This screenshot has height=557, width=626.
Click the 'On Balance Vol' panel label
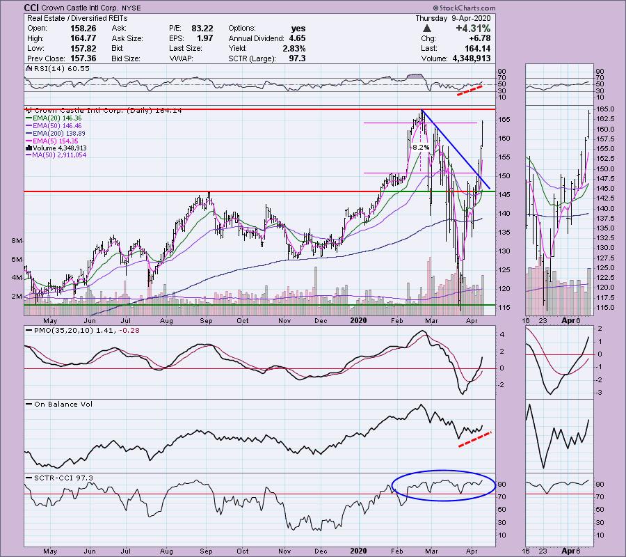point(63,404)
